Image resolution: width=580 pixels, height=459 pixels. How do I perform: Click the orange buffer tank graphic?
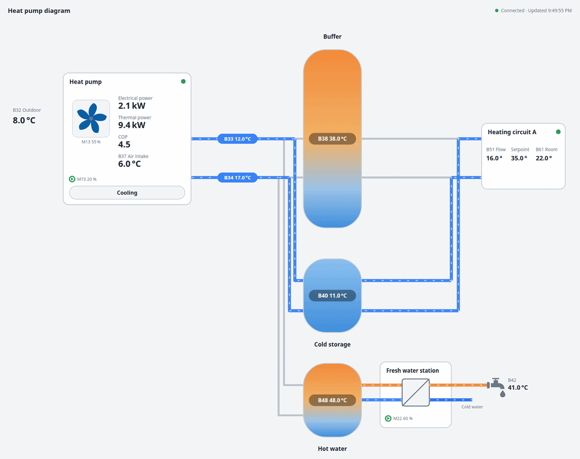pyautogui.click(x=332, y=139)
